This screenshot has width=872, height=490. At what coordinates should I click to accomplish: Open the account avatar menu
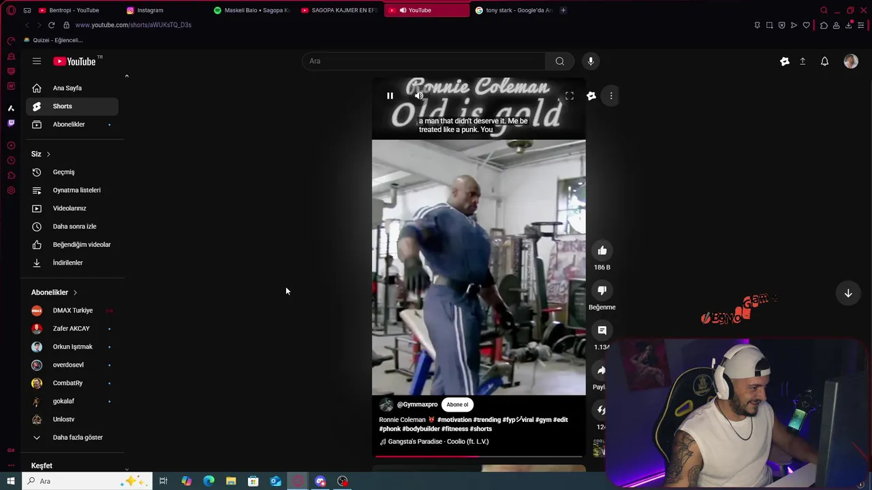pyautogui.click(x=851, y=61)
